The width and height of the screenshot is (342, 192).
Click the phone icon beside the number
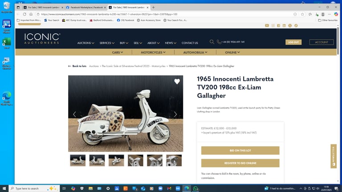[219, 42]
